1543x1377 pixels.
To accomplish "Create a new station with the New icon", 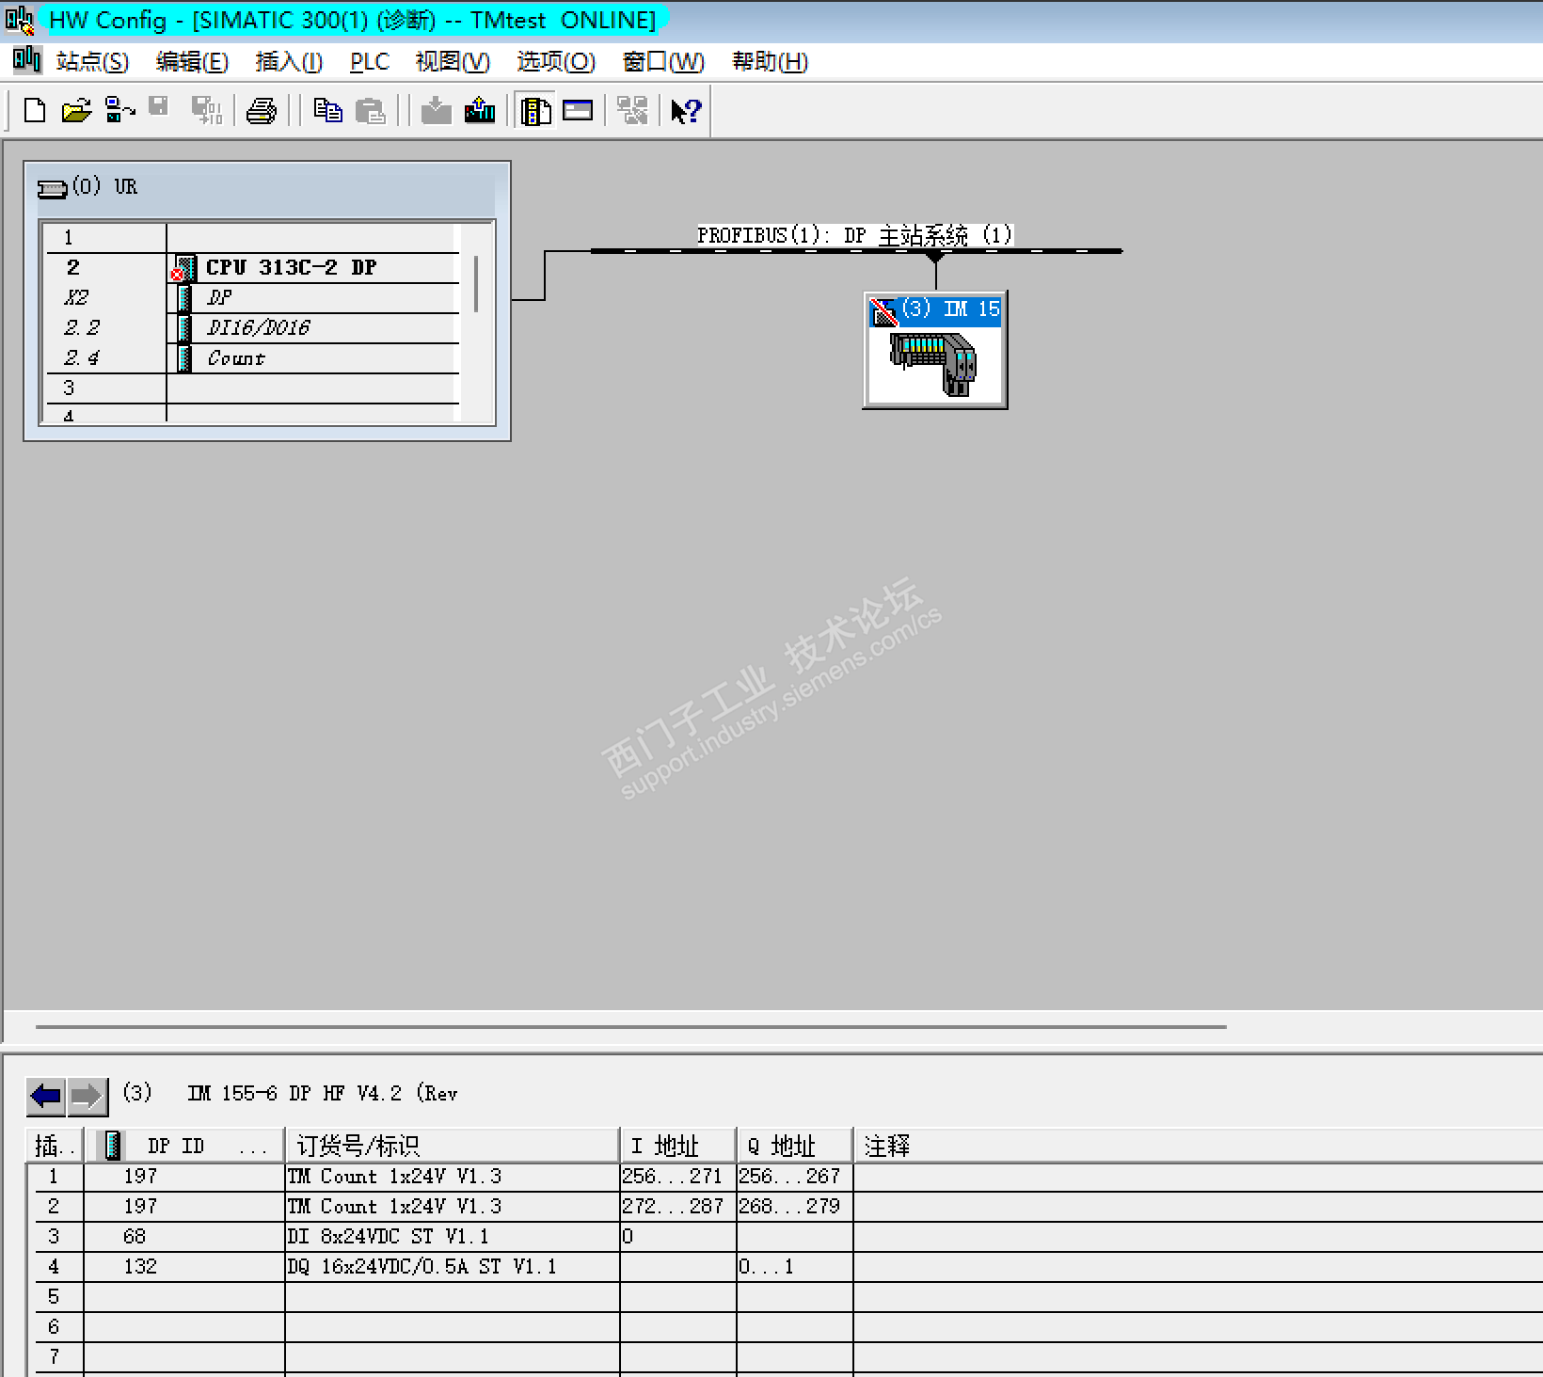I will (34, 111).
